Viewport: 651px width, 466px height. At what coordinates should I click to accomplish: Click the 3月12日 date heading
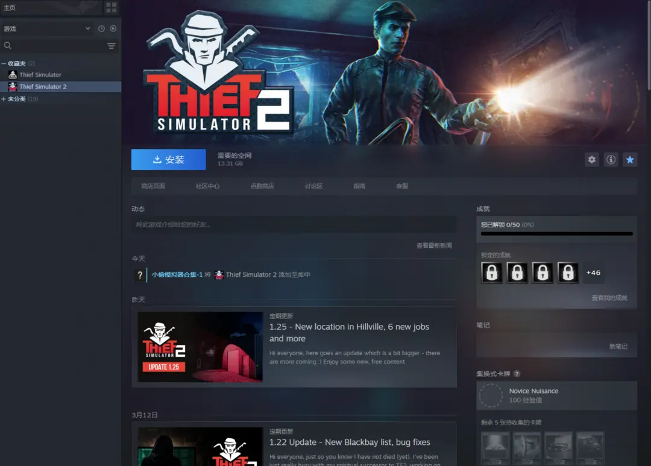click(145, 415)
